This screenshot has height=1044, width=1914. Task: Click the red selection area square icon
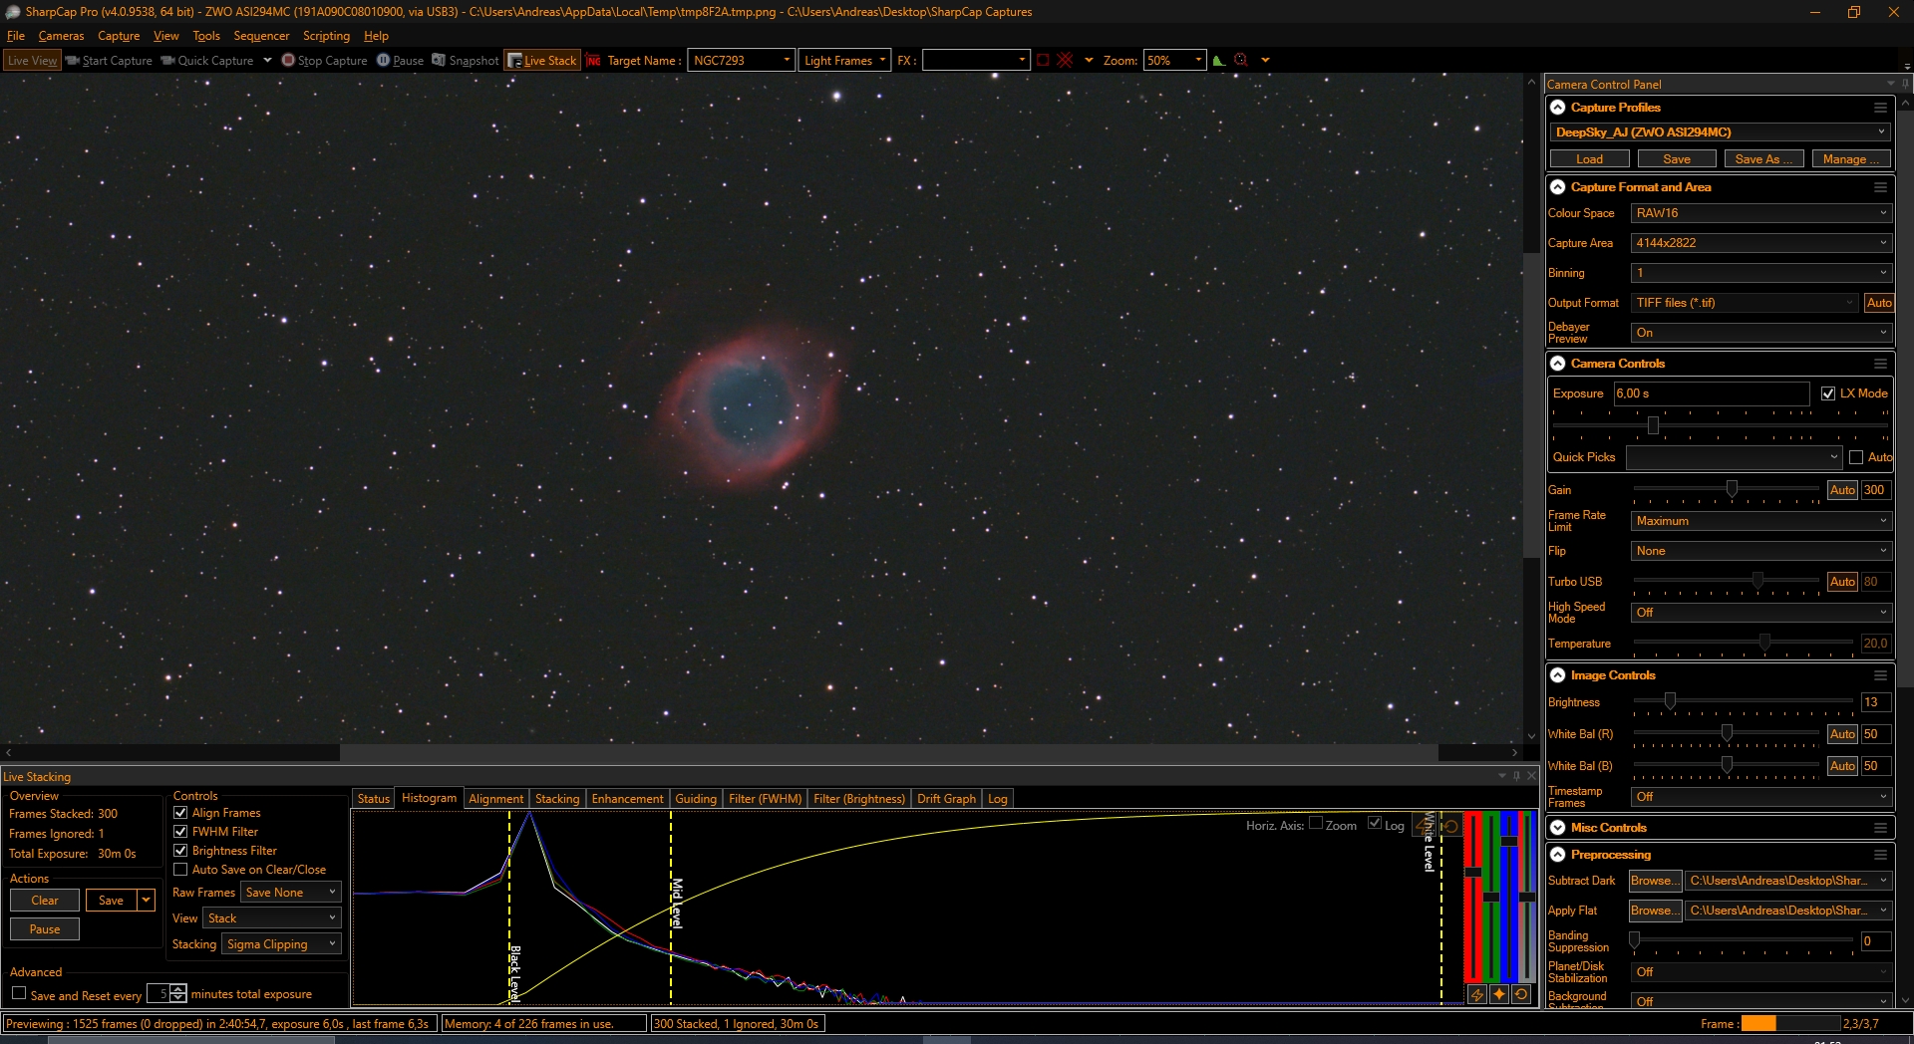click(1043, 60)
